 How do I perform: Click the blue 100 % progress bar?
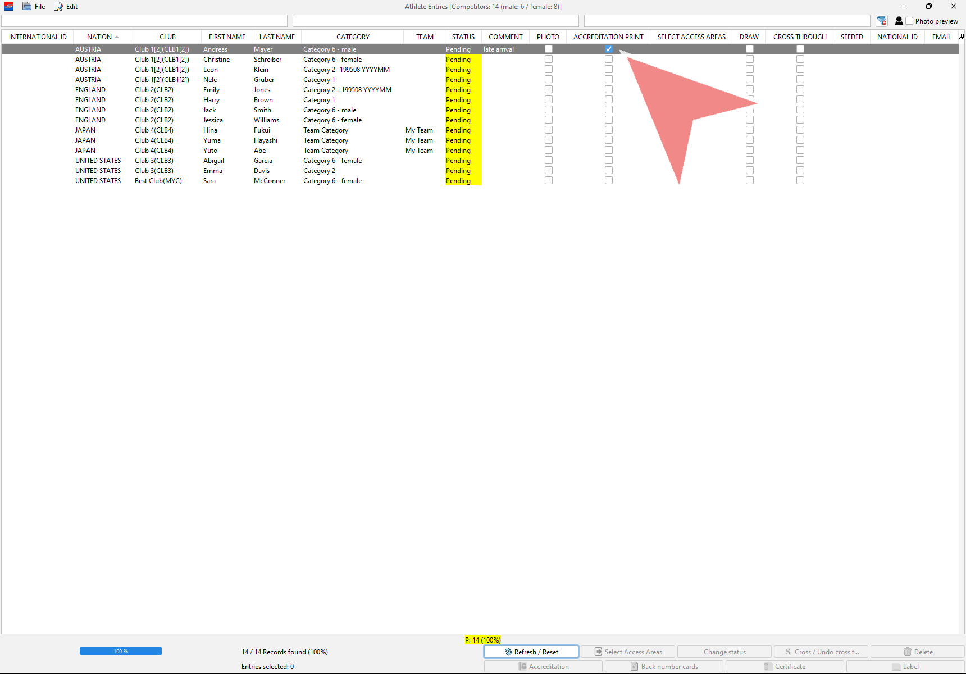point(121,651)
